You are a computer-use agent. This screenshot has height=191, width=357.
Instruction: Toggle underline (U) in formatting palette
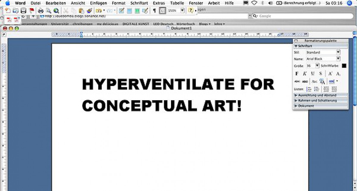tap(312, 74)
